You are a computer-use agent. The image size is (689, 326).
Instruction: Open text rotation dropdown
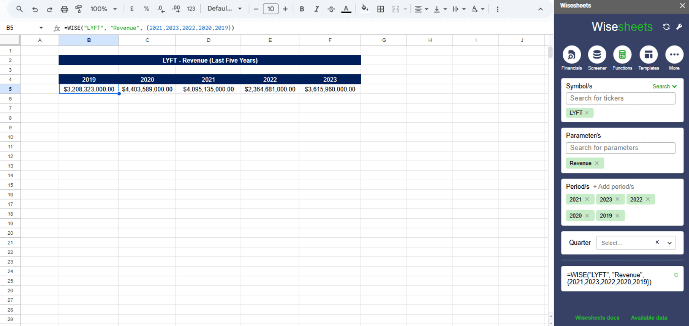coord(478,9)
